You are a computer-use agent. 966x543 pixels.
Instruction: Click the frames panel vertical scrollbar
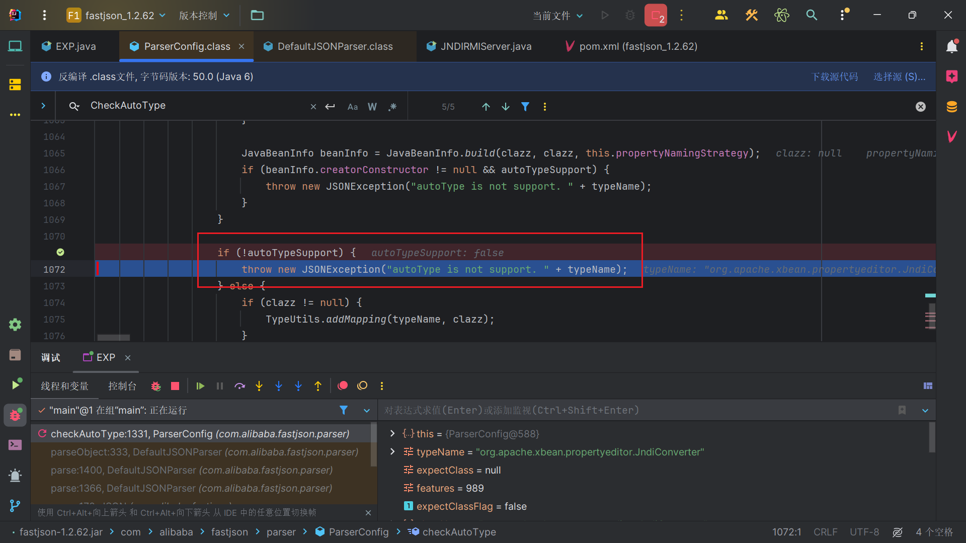point(373,445)
